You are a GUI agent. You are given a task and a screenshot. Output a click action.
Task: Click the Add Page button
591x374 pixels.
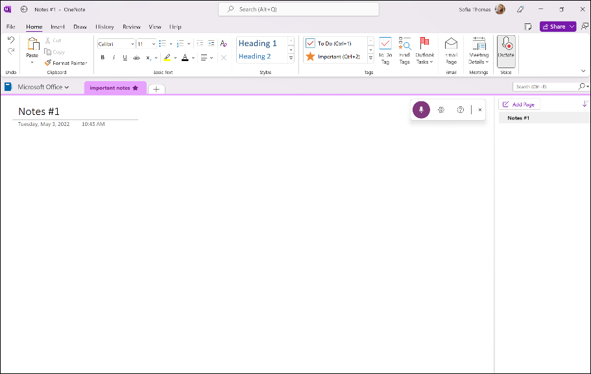[519, 105]
